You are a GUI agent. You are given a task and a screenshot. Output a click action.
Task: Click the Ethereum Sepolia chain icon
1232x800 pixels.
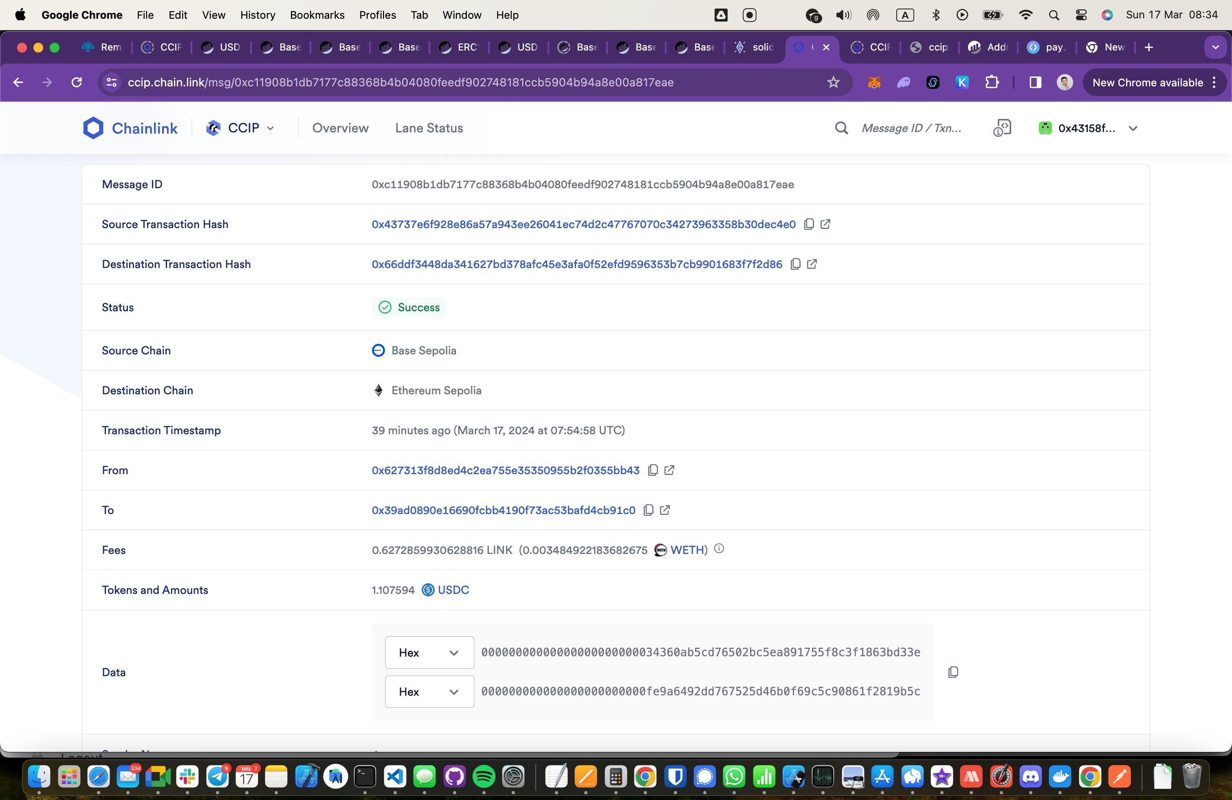coord(378,390)
